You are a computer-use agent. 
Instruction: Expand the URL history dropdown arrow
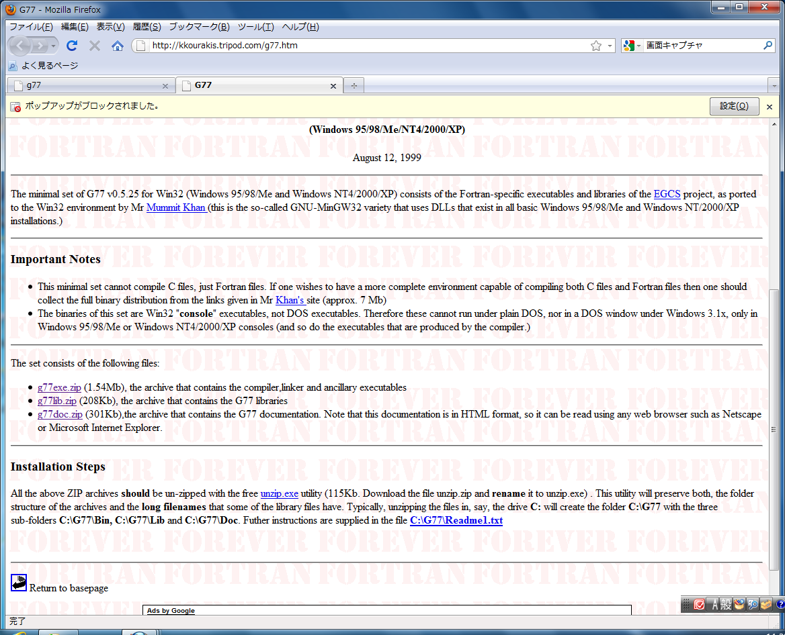click(610, 46)
